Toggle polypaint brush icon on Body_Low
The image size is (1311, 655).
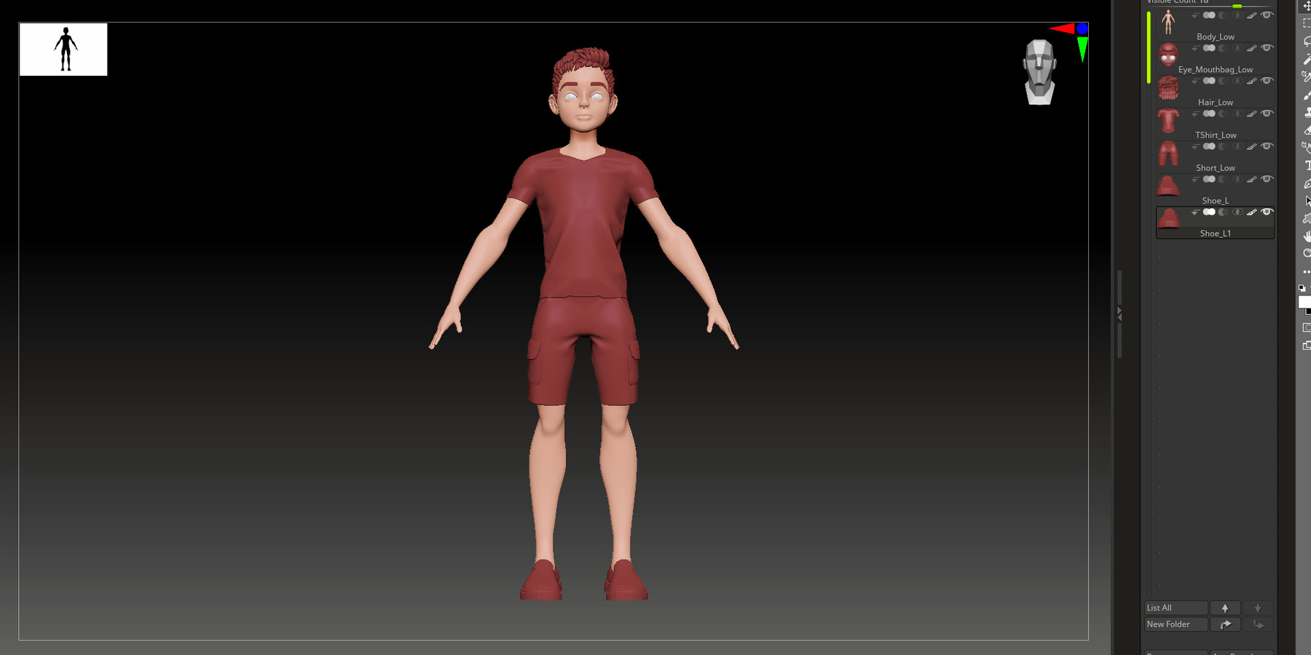pyautogui.click(x=1252, y=15)
